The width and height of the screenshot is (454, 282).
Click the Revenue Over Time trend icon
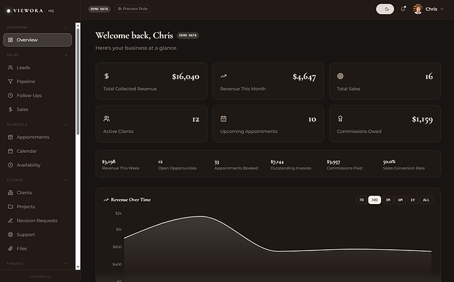pyautogui.click(x=106, y=200)
